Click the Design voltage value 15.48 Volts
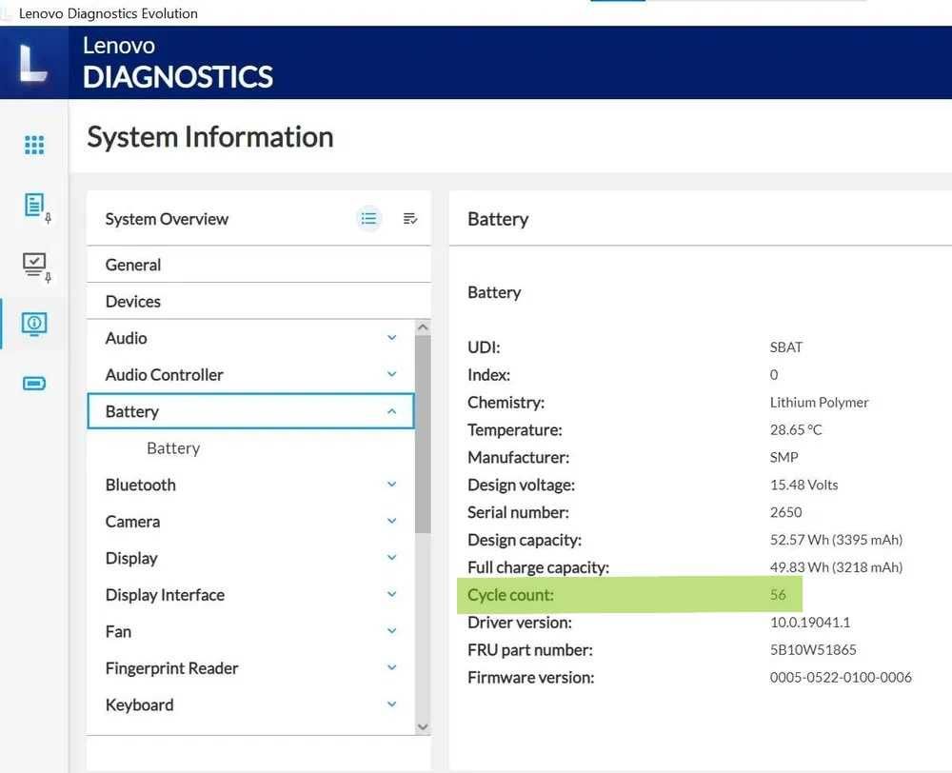 [803, 485]
